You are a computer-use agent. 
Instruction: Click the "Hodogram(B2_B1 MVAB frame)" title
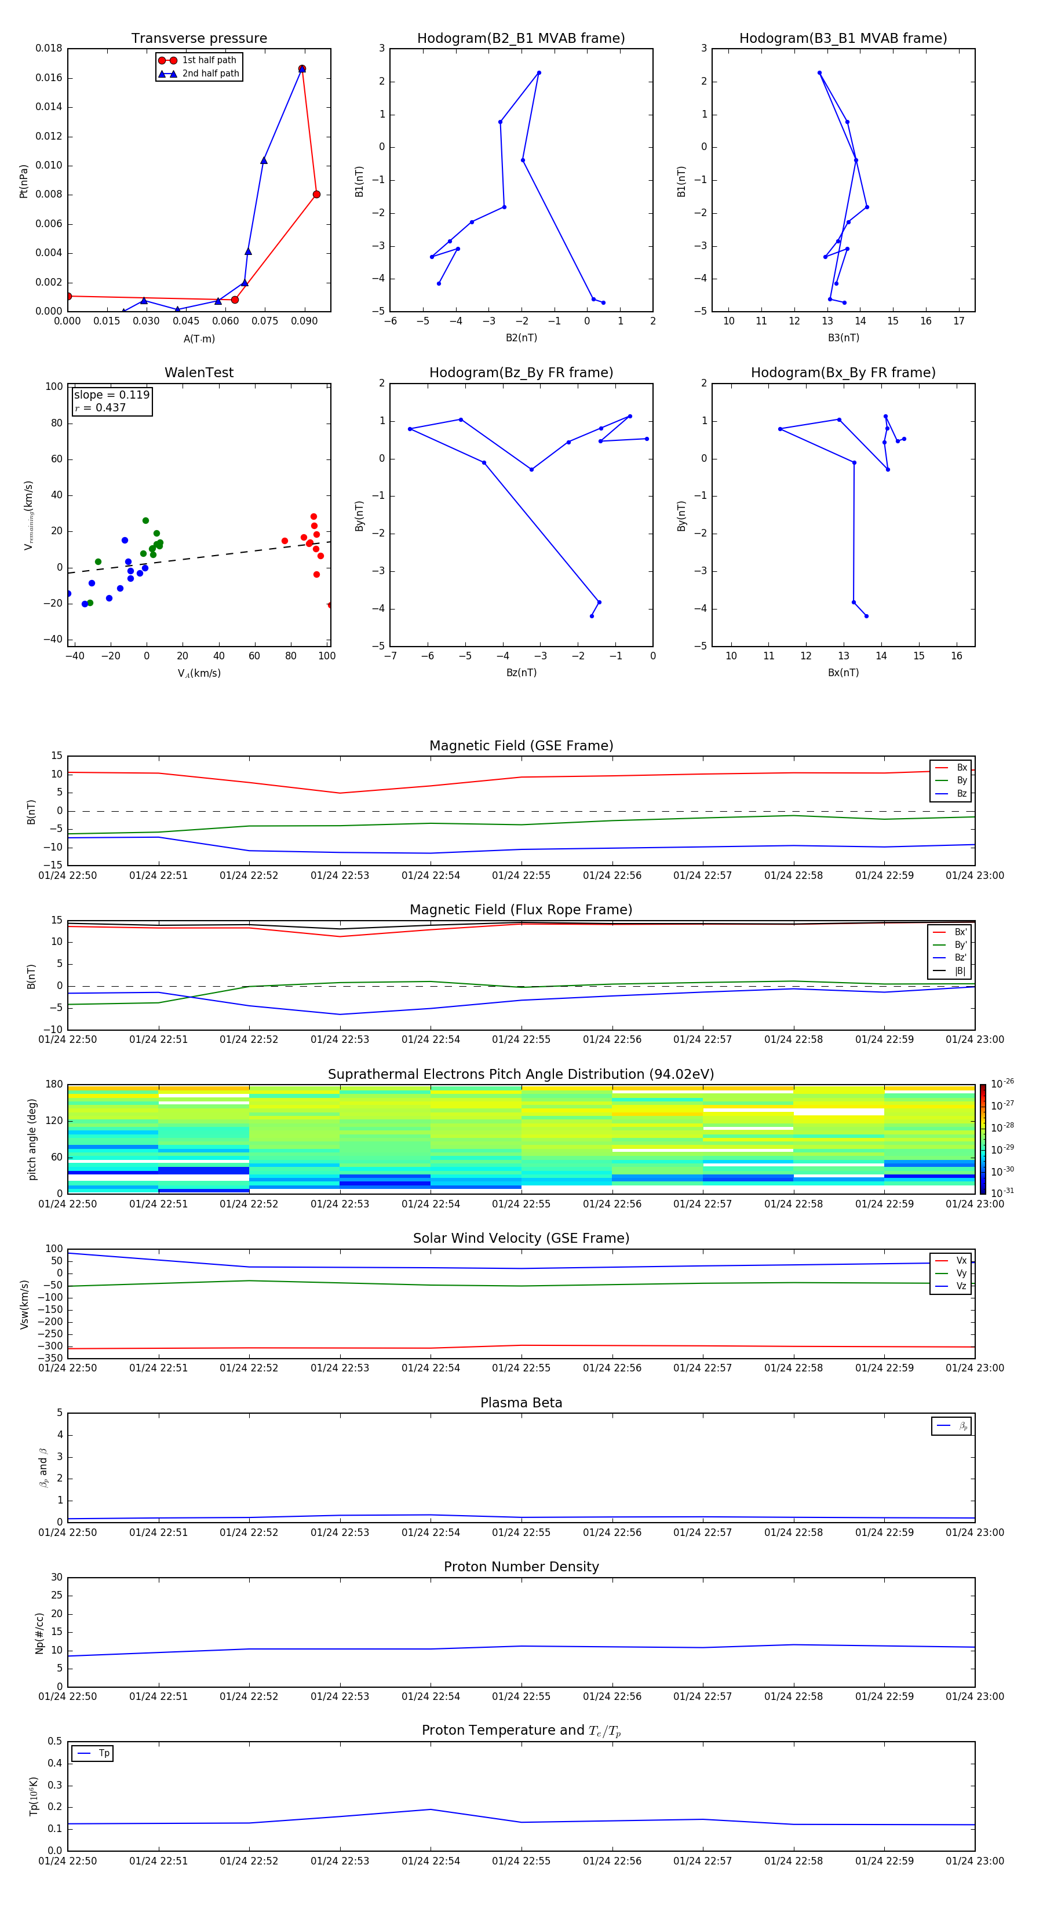pyautogui.click(x=521, y=39)
